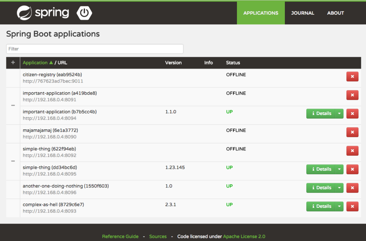
Task: Remove offline important-application (a419bde8) entry
Action: (x=352, y=95)
